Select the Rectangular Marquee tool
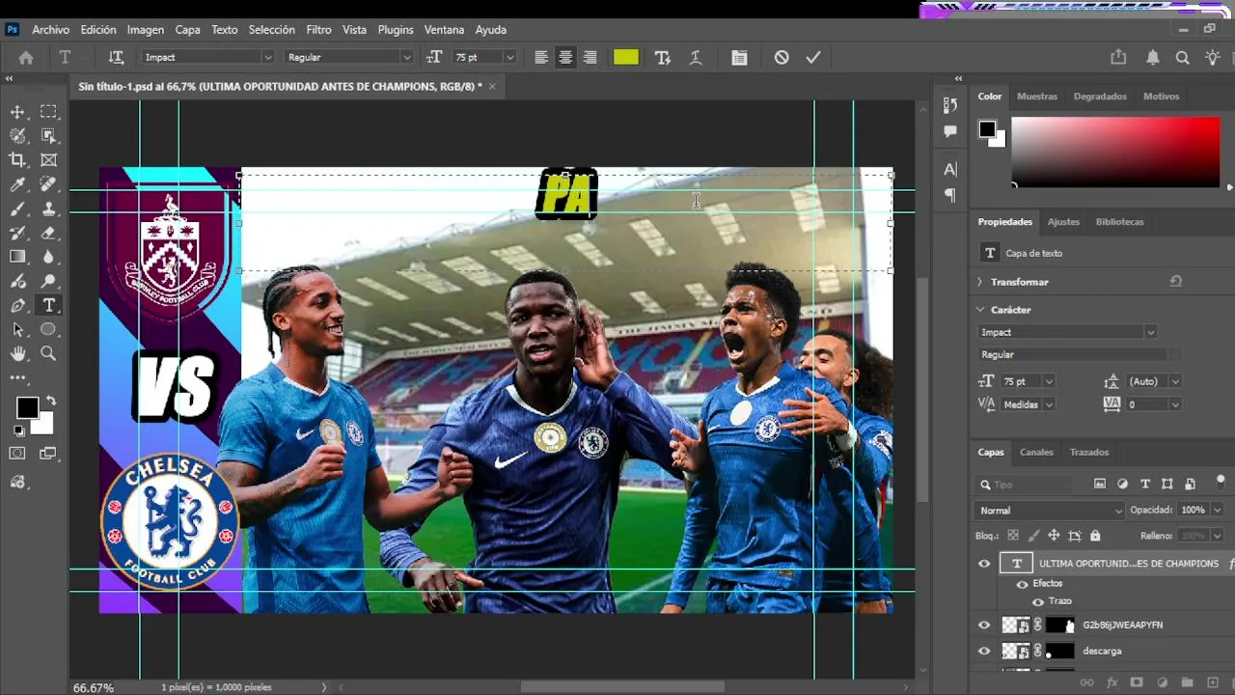 (x=48, y=112)
